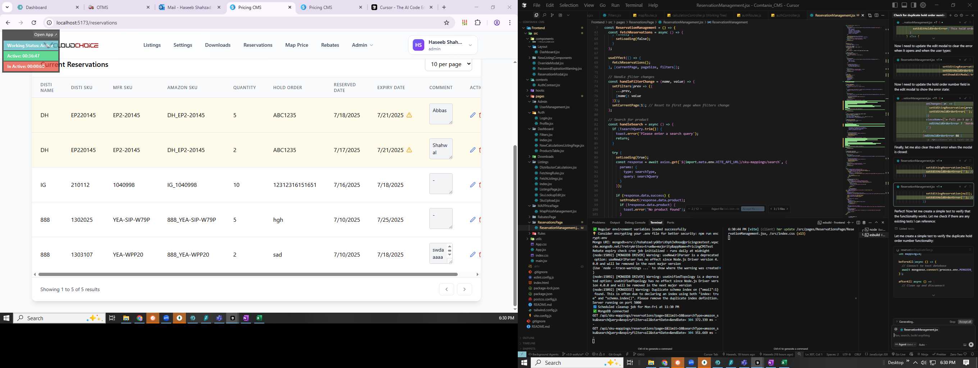Stop the generating response in Cursor
Screen dimensions: 978x368
[x=952, y=322]
